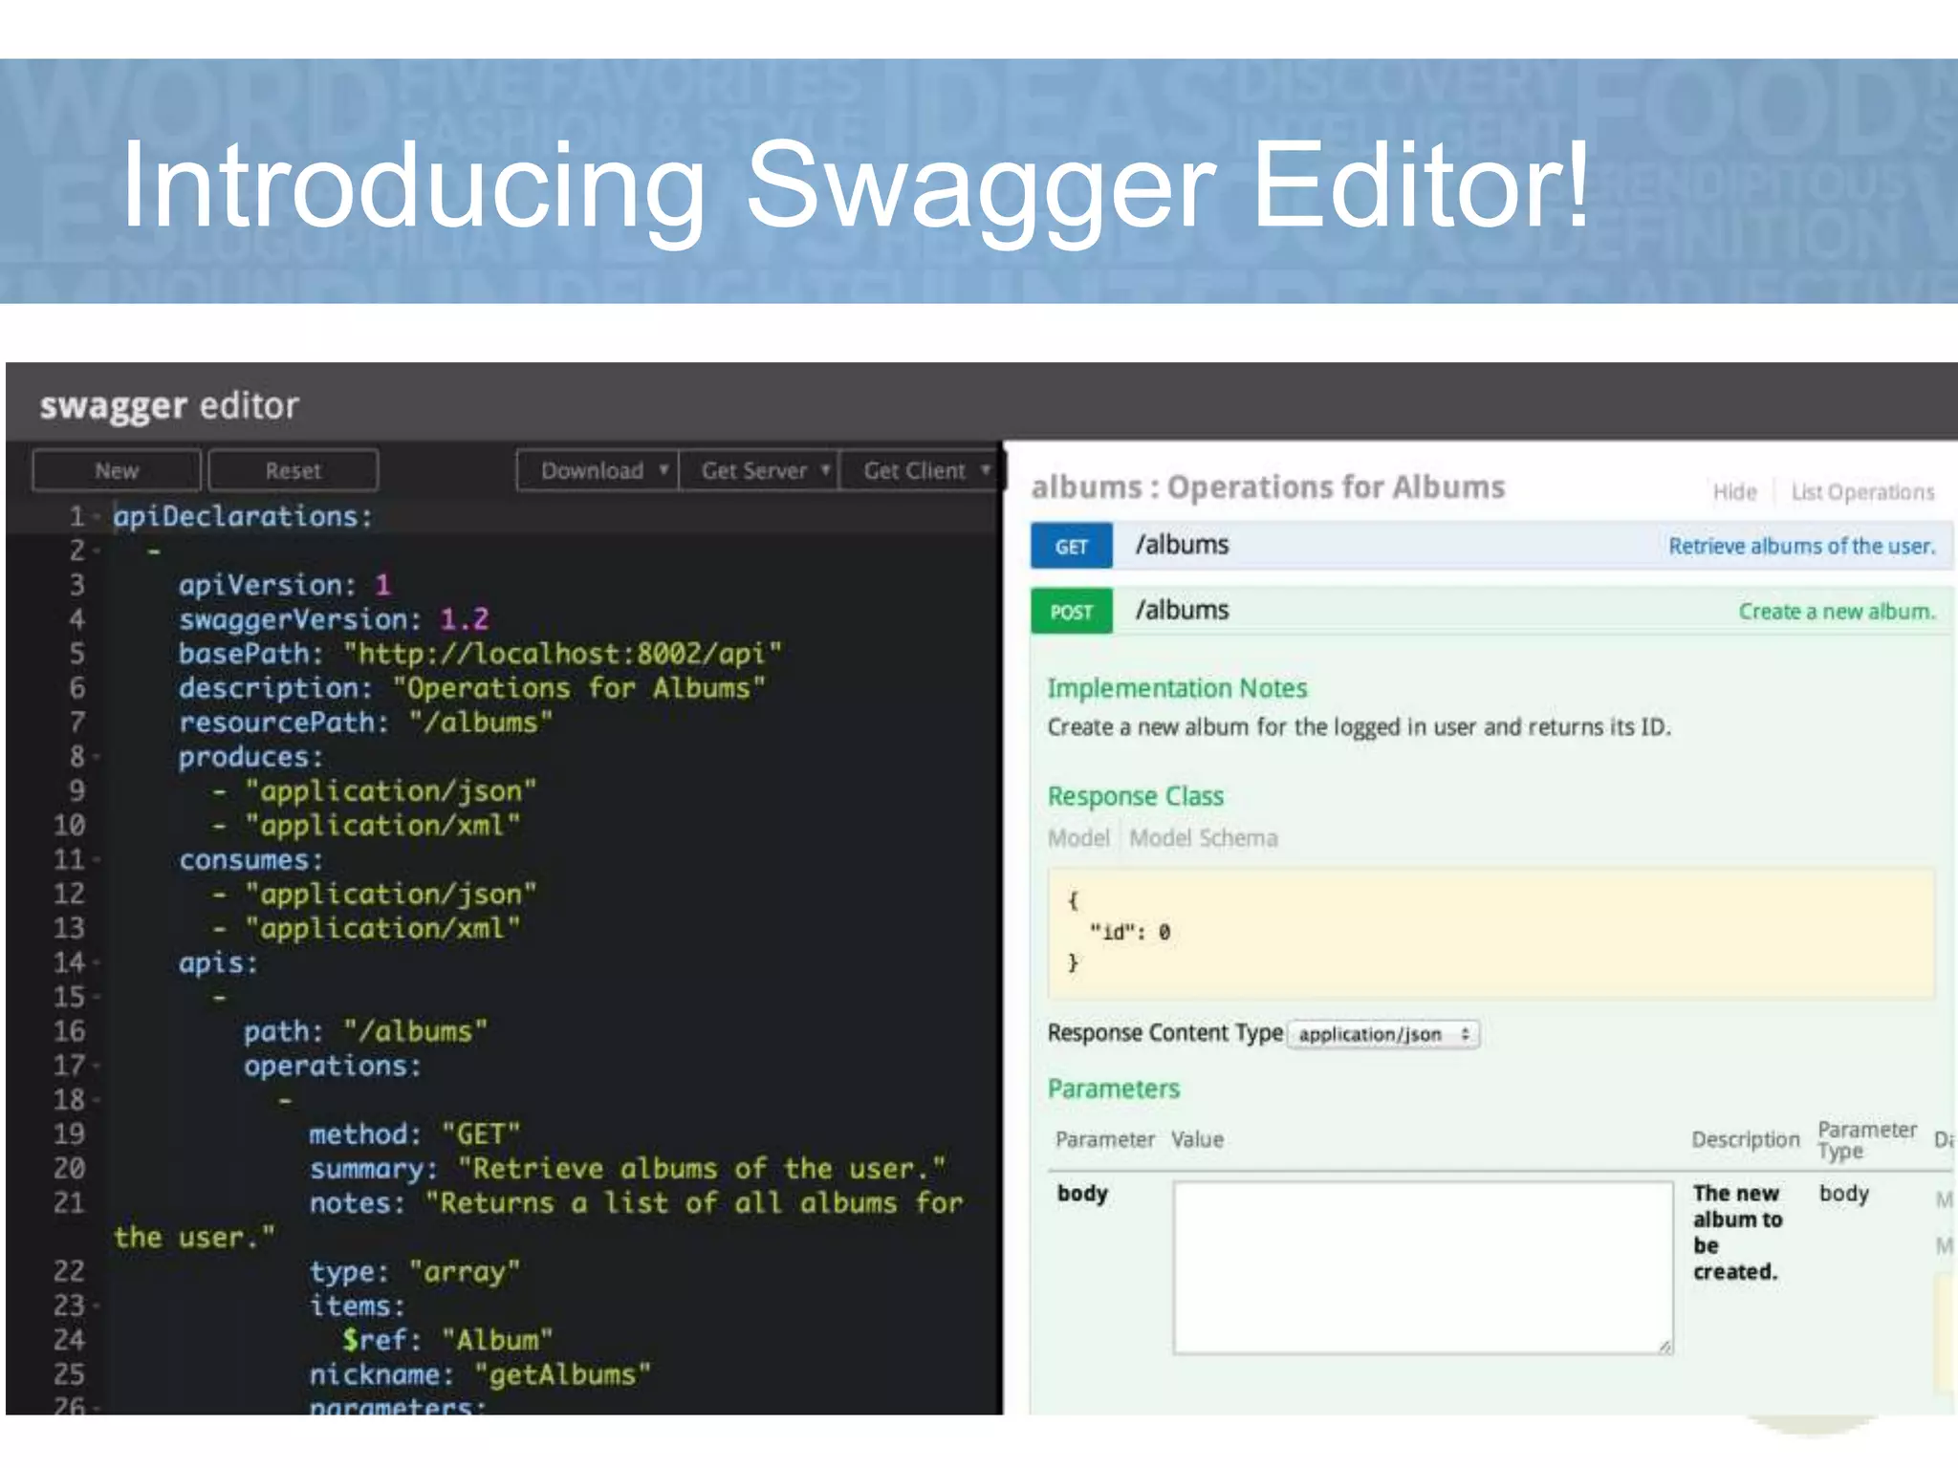Click the List Operations link
Image resolution: width=1958 pixels, height=1468 pixels.
[x=1862, y=492]
